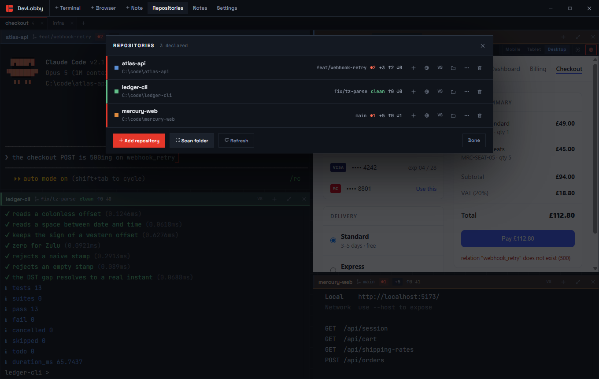Screen dimensions: 599x379
Task: Open Settings in the top bar
Action: 227,8
